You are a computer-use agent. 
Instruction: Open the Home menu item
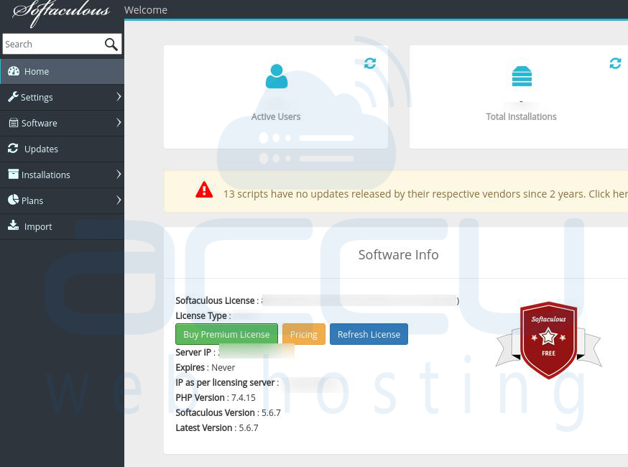pos(62,71)
